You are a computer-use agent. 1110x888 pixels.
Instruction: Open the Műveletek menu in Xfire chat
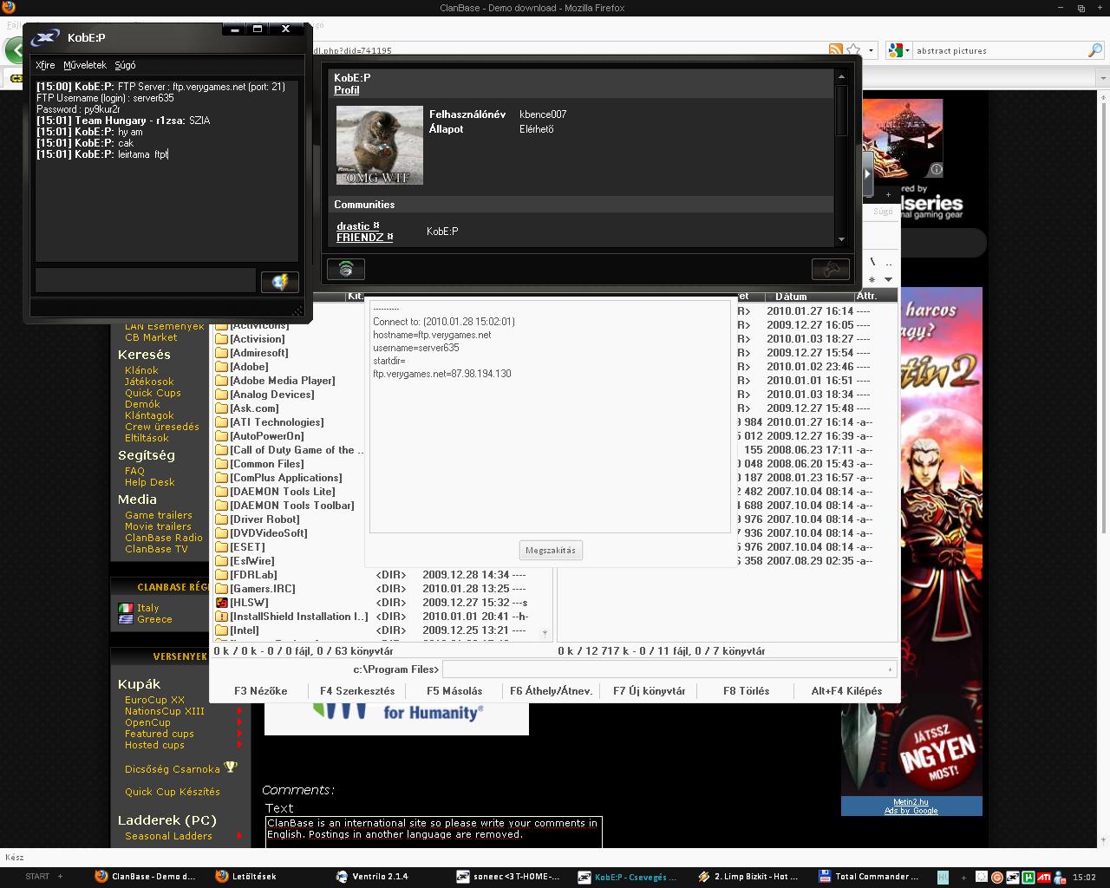pyautogui.click(x=85, y=65)
